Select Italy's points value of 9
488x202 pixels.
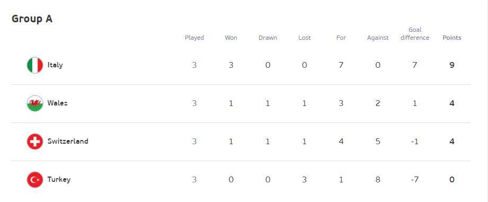(452, 65)
